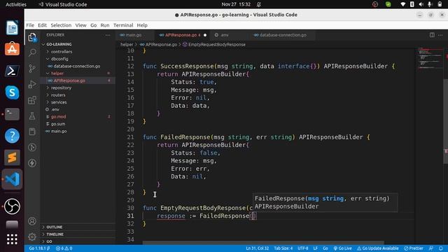Open system volume indicator in top bar
448x252 pixels.
tap(421, 4)
